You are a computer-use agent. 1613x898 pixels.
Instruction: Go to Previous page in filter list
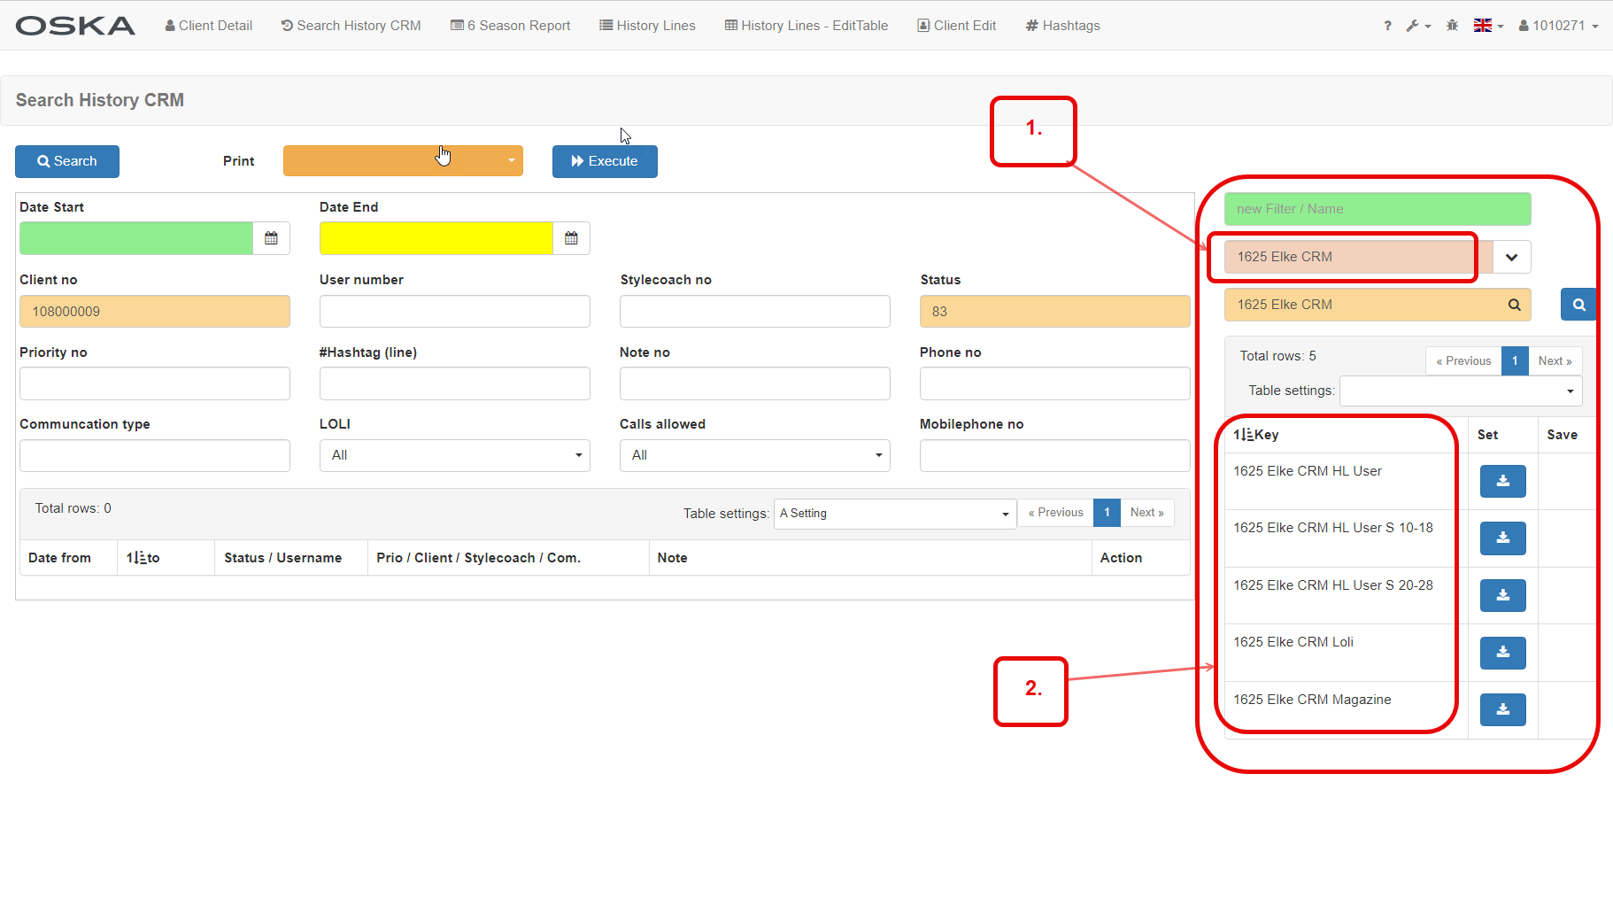1463,361
